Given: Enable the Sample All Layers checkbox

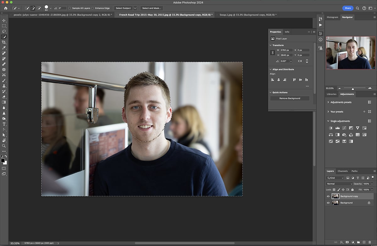Looking at the screenshot, I should coord(70,8).
